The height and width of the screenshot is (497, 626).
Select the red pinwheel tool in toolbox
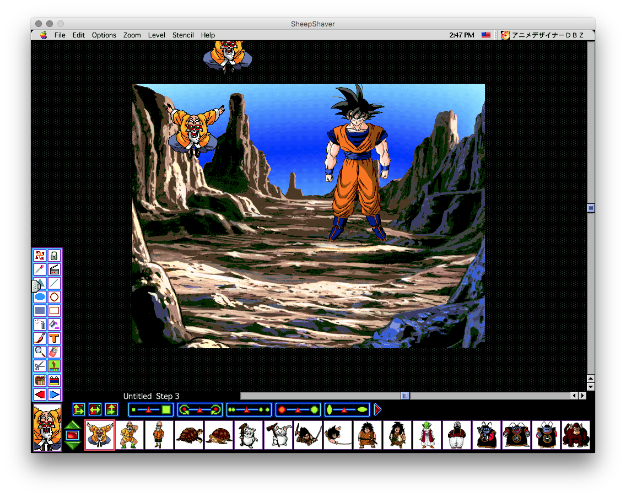point(40,256)
